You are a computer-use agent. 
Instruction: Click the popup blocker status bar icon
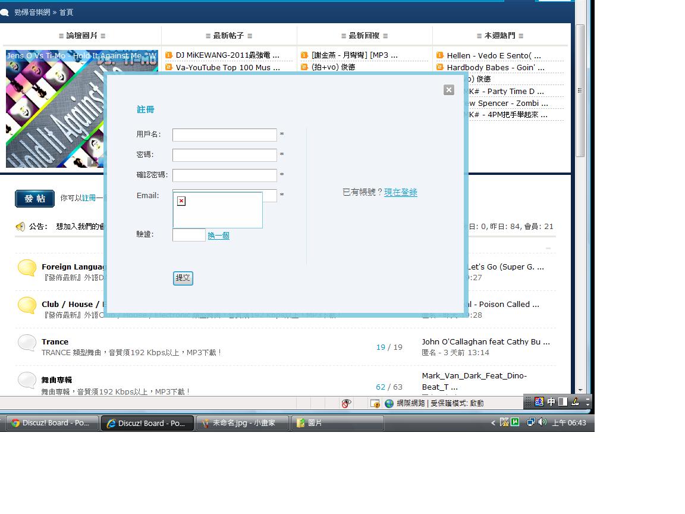(375, 403)
